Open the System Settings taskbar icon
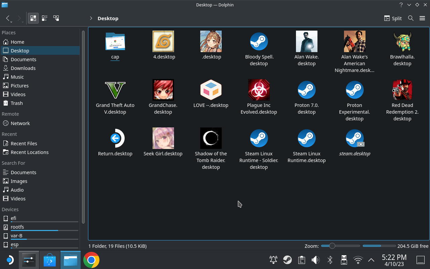Screen dimensions: 430x269 point(29,260)
